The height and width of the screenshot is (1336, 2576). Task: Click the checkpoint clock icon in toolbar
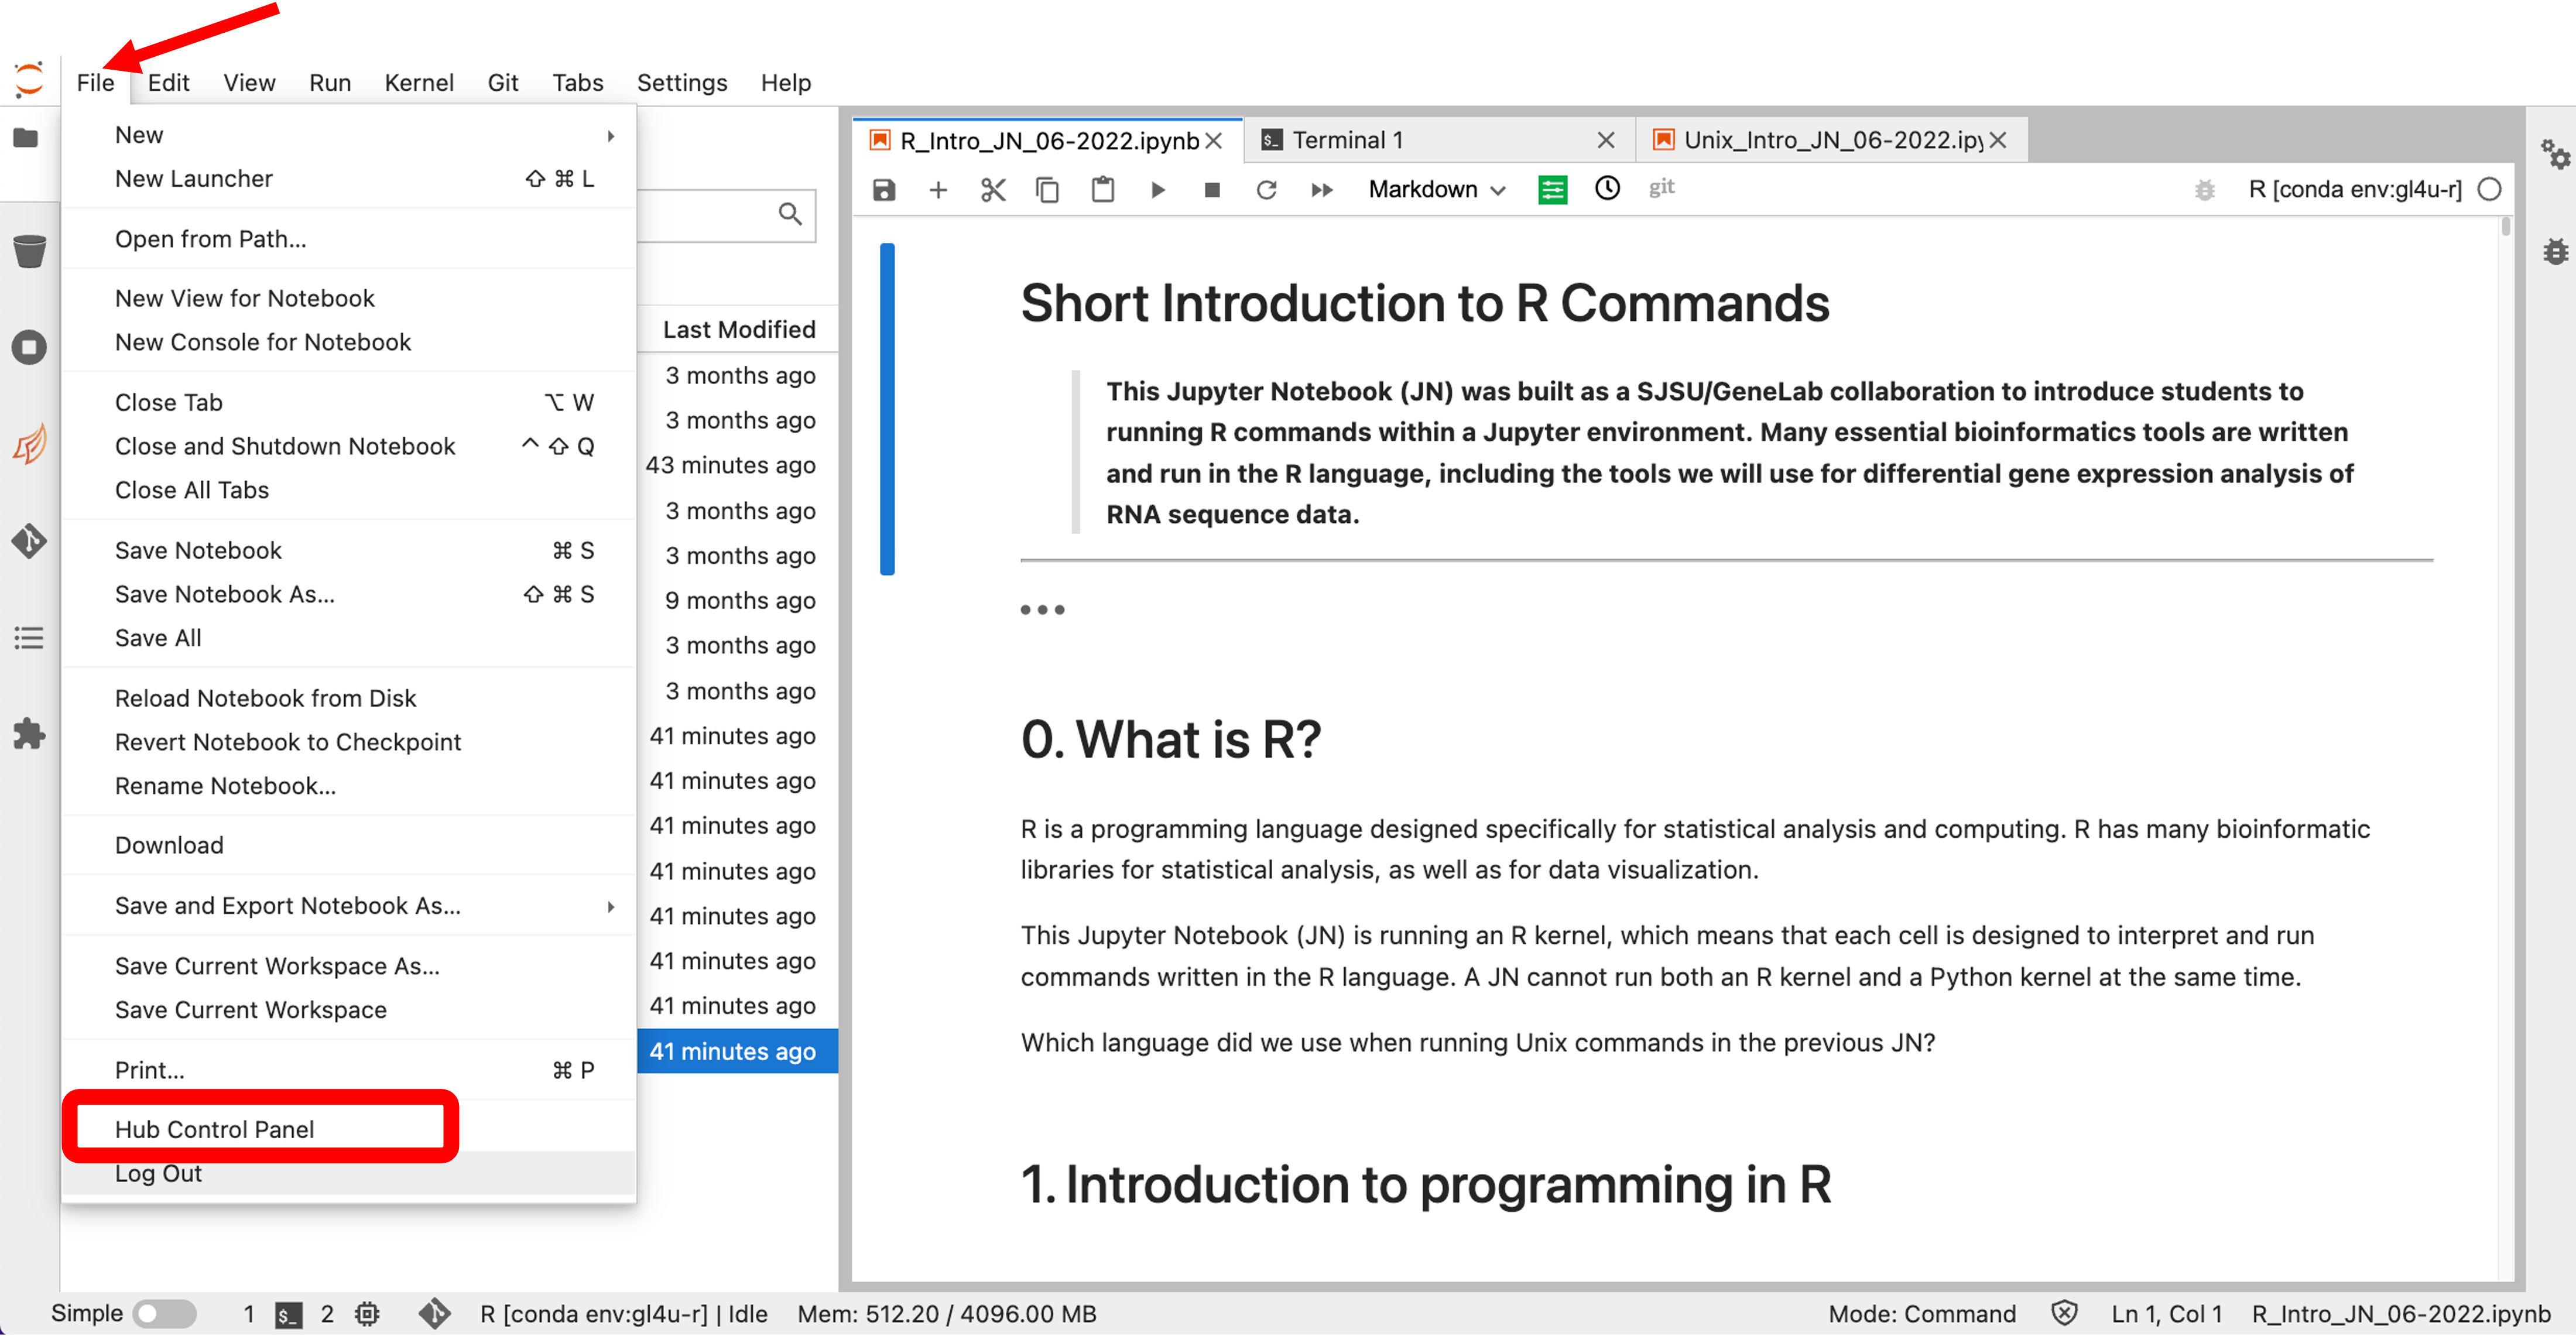[1608, 188]
